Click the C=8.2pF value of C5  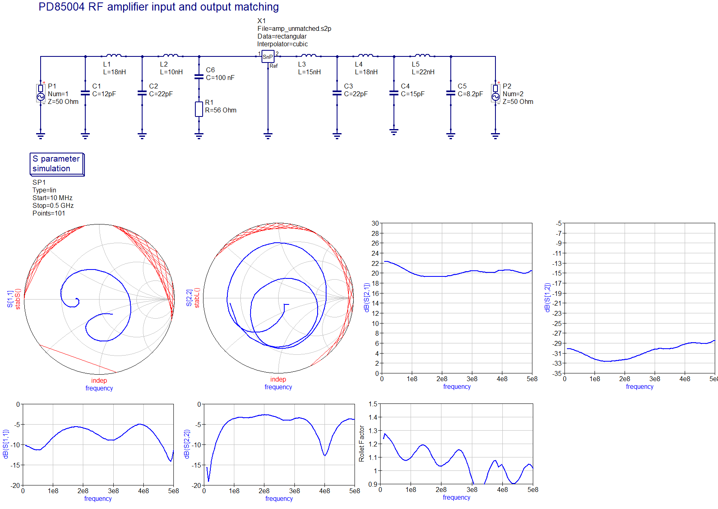(x=470, y=94)
